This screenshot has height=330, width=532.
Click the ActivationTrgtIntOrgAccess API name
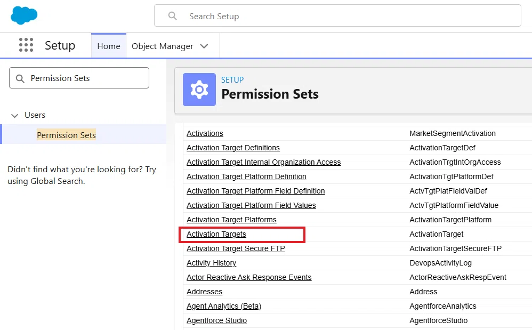click(x=455, y=162)
